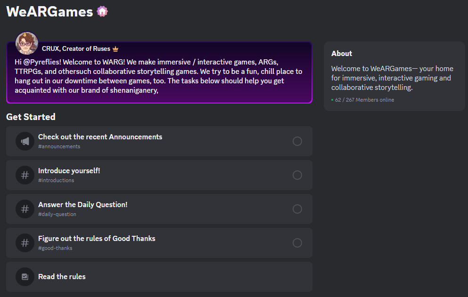Click the rules book icon beside Read the rules
Screen dimensions: 468x297
[x=25, y=277]
